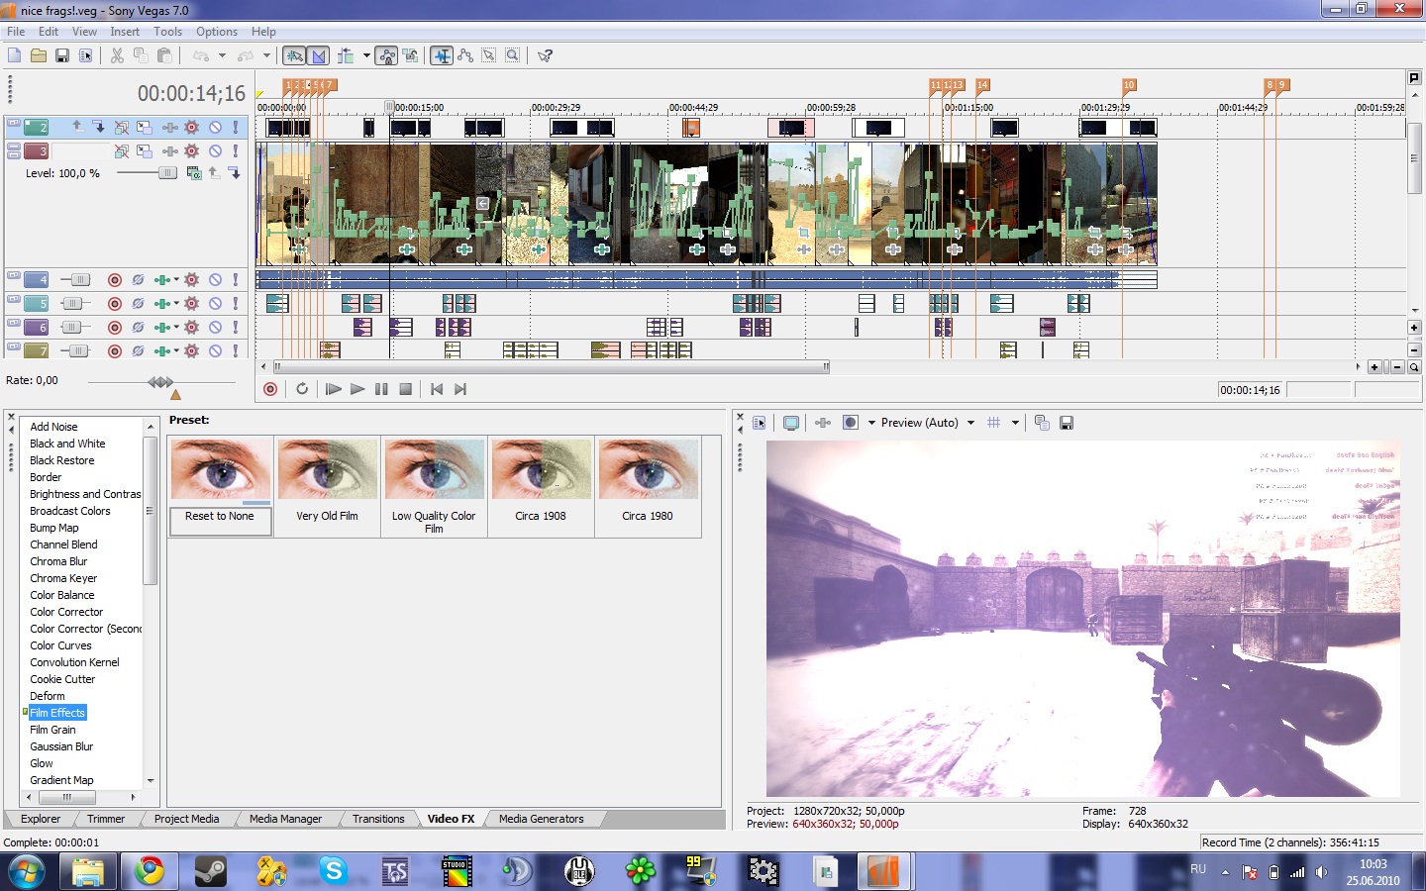Select the Zoom Edit tool

[x=513, y=55]
